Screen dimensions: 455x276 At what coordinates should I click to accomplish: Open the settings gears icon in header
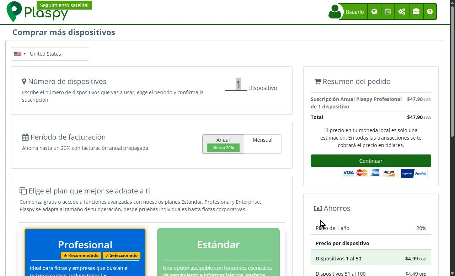[x=402, y=12]
